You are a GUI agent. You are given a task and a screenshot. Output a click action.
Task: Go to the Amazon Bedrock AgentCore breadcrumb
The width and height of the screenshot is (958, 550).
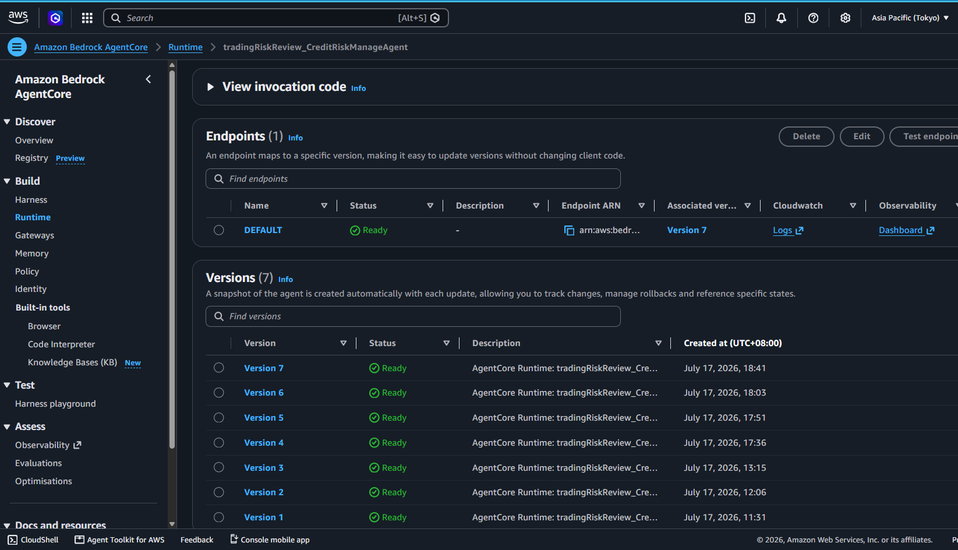coord(91,47)
